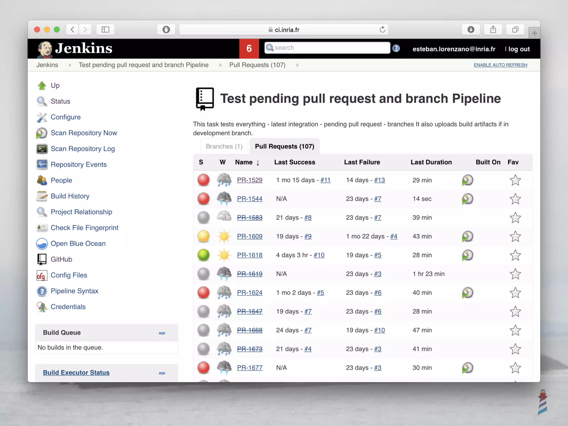Click the Repository Events monitor icon
Screen dimensions: 568x426
42,165
